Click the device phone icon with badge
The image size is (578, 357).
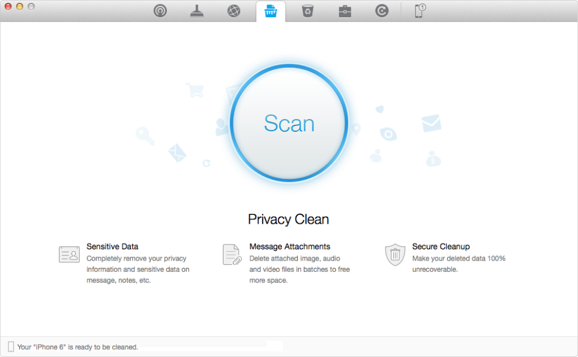(x=420, y=11)
